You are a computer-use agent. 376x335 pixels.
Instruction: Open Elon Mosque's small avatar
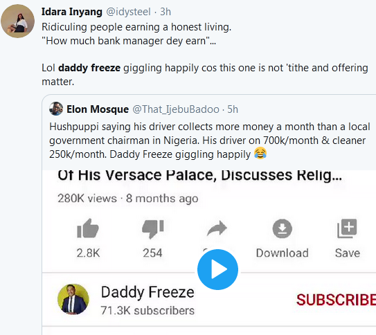[x=56, y=109]
